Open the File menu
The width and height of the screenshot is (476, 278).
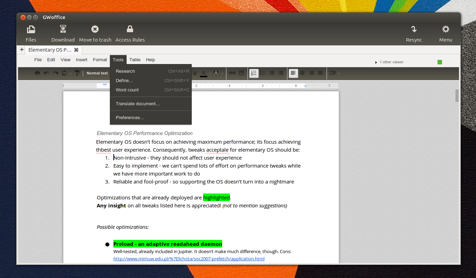click(38, 60)
